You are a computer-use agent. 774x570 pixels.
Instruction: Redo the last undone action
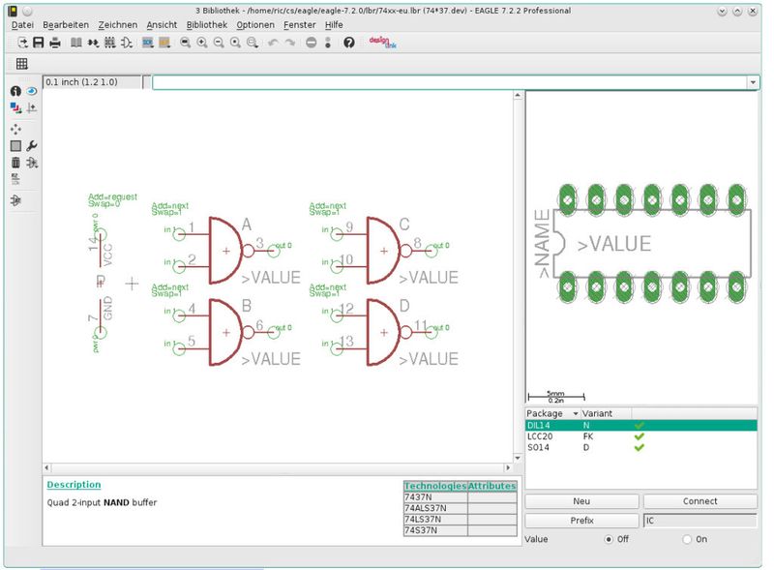289,43
